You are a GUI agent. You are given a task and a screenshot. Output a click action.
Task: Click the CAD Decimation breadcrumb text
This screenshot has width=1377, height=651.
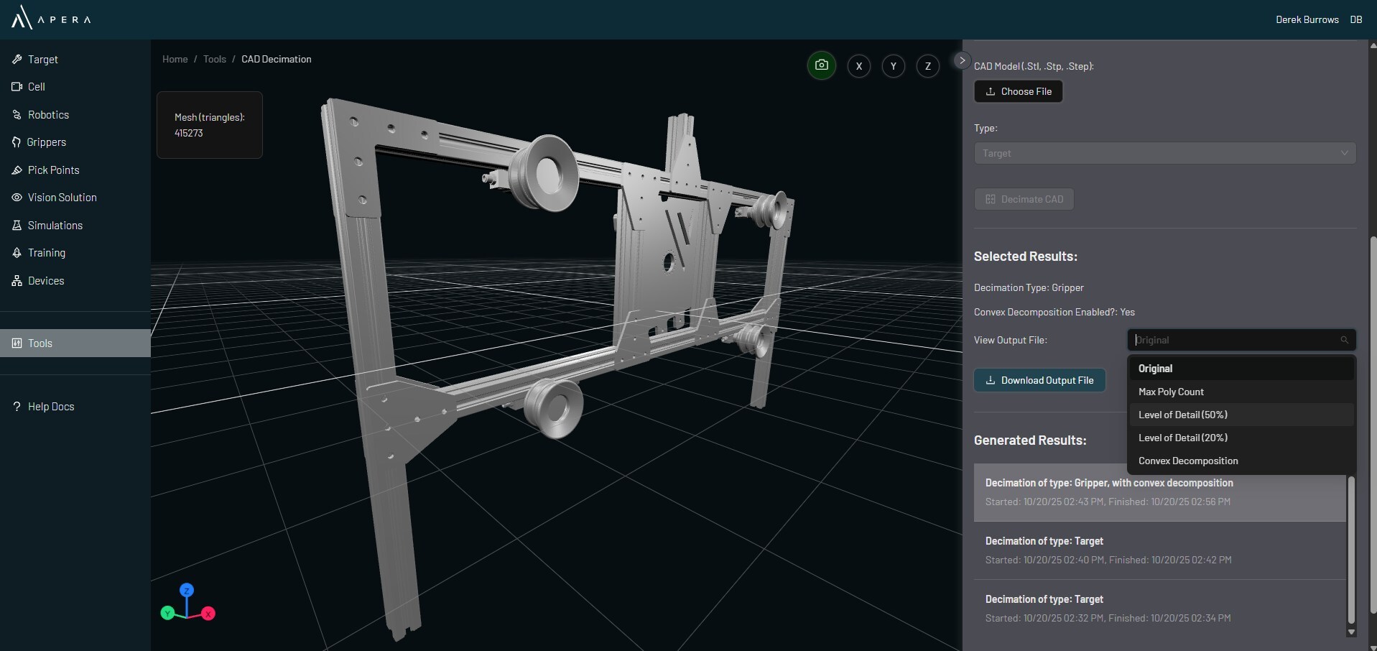click(x=277, y=60)
